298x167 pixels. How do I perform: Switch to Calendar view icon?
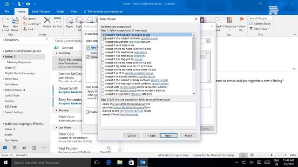click(14, 148)
